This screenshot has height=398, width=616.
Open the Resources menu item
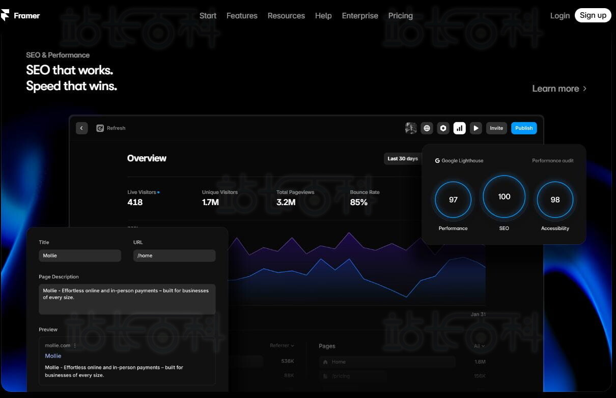click(286, 16)
